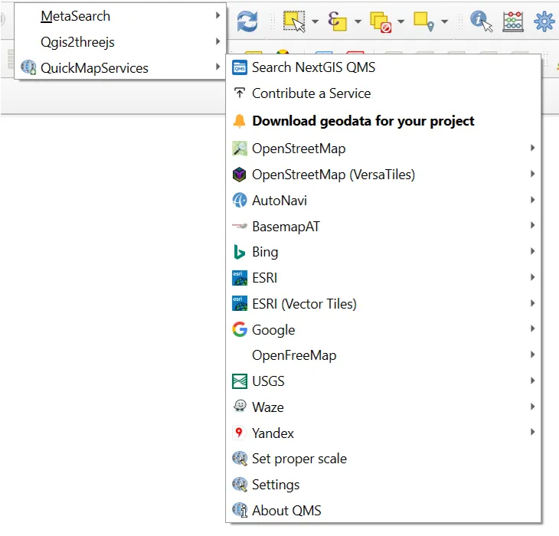Open the AutoNavi submenu

(x=384, y=201)
